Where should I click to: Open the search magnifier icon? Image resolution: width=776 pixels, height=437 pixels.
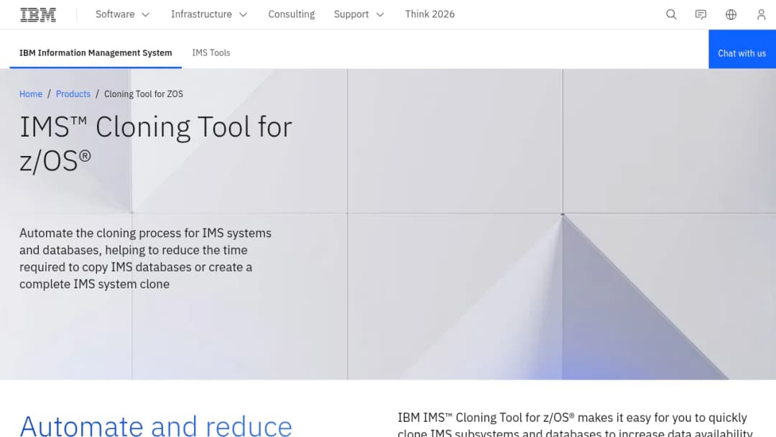click(671, 14)
